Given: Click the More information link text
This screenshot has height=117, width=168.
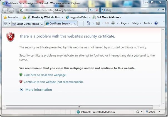Looking at the screenshot, I should coord(39,90).
